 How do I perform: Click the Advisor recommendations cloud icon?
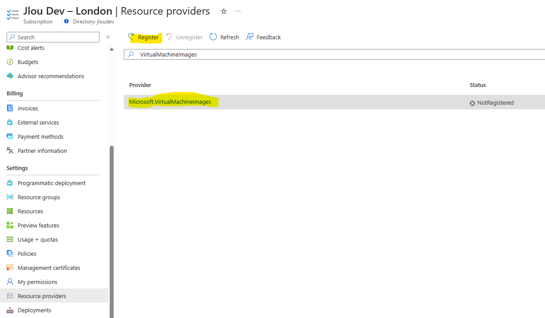(10, 76)
